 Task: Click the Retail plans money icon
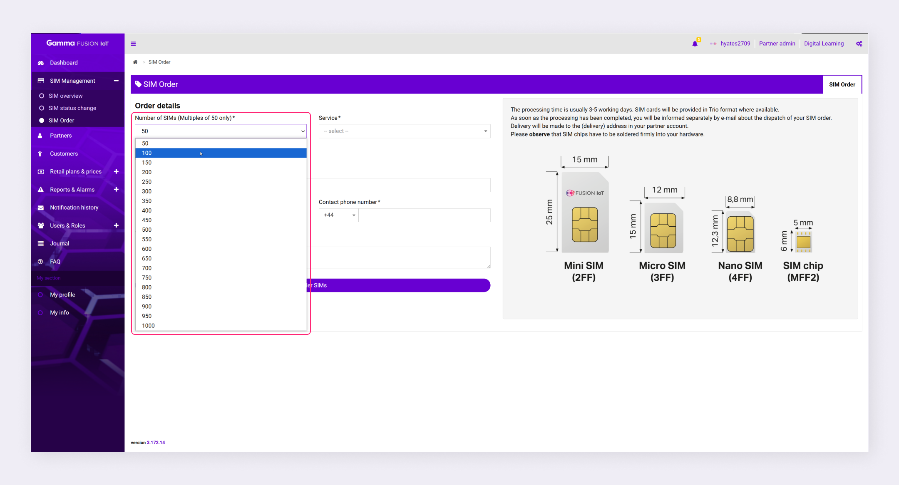[41, 171]
